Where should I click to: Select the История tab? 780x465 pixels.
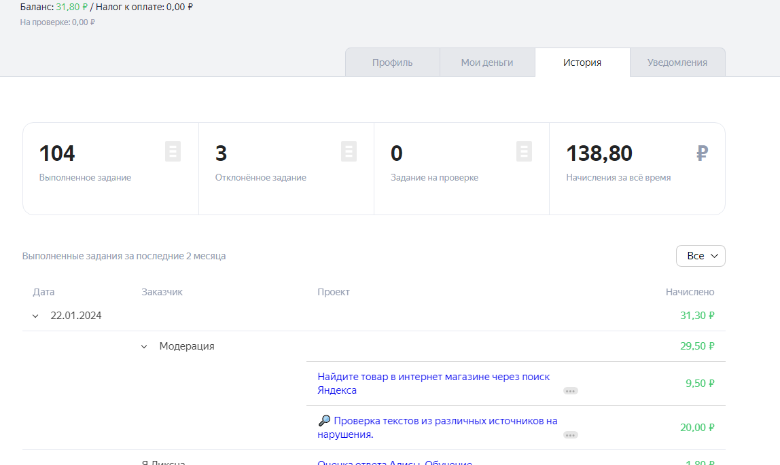(582, 62)
